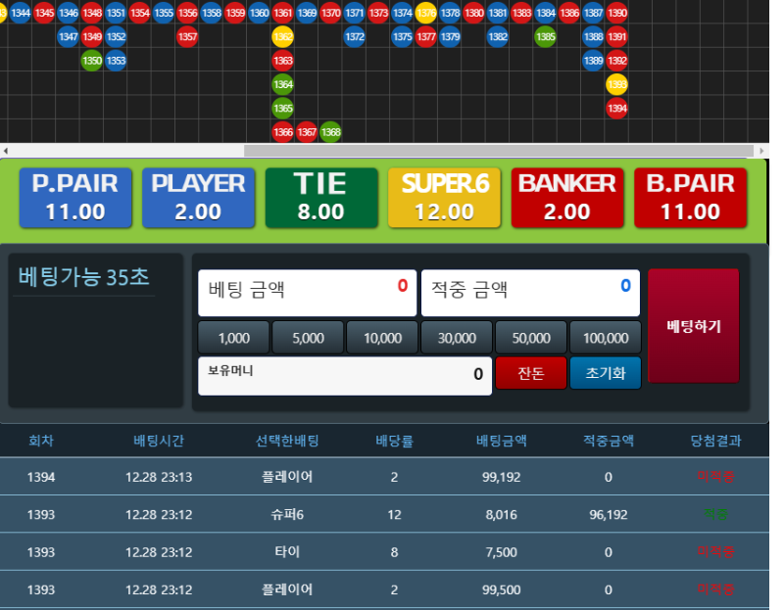The height and width of the screenshot is (610, 784).
Task: Click the 베팅가능 35초 countdown text
Action: point(83,277)
